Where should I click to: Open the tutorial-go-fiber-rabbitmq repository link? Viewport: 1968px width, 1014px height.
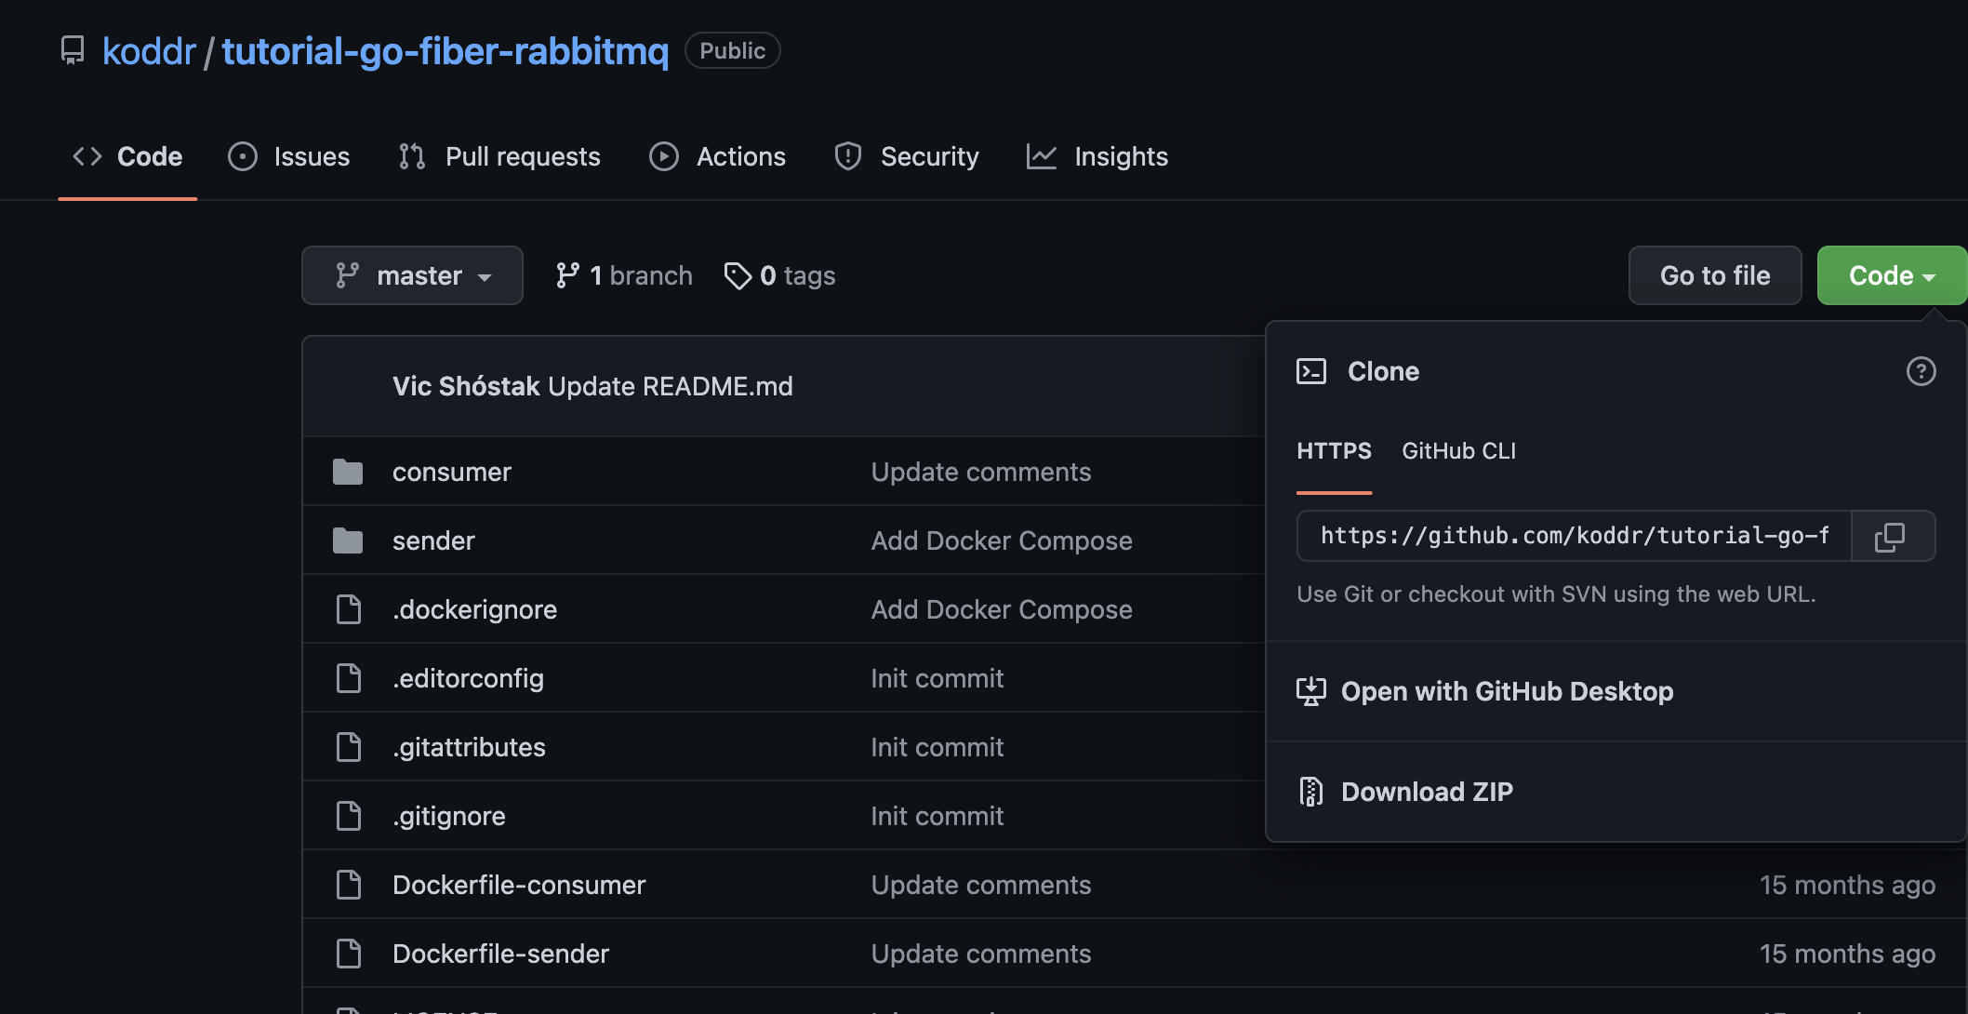(x=445, y=51)
